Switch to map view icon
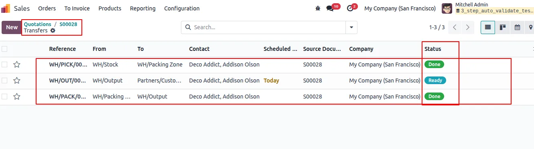The width and height of the screenshot is (534, 149). (530, 27)
